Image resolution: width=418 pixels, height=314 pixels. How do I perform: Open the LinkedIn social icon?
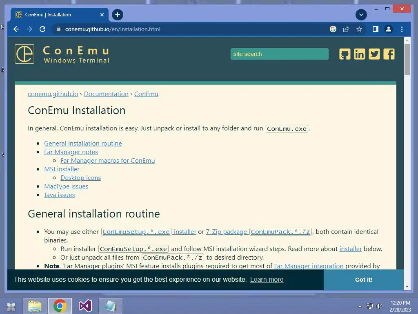tap(359, 54)
